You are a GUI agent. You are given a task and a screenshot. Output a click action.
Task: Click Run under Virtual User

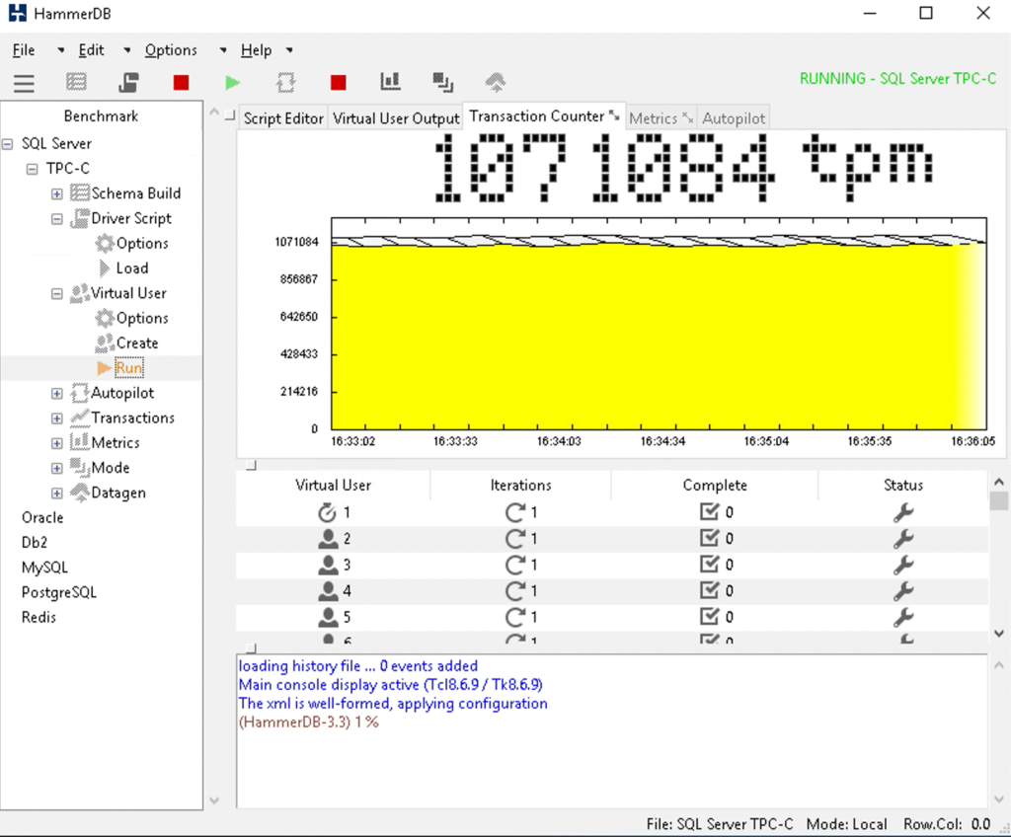[x=129, y=368]
